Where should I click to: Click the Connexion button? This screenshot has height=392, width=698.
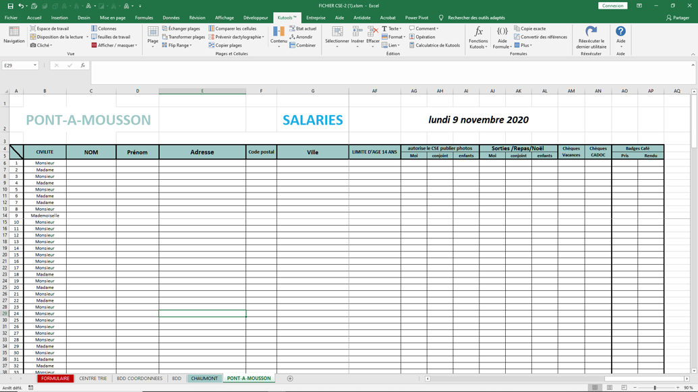click(612, 5)
